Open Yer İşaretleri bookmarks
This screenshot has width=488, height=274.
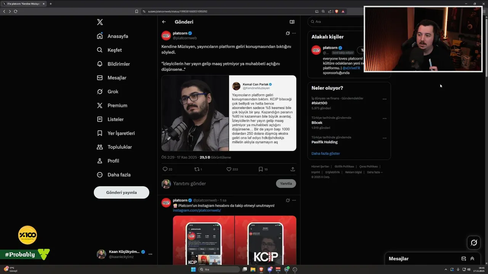coord(116,133)
